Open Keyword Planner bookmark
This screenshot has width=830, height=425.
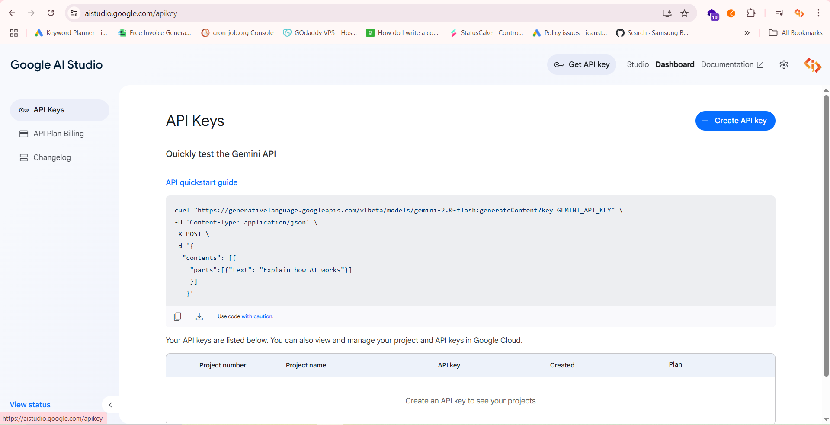tap(71, 33)
